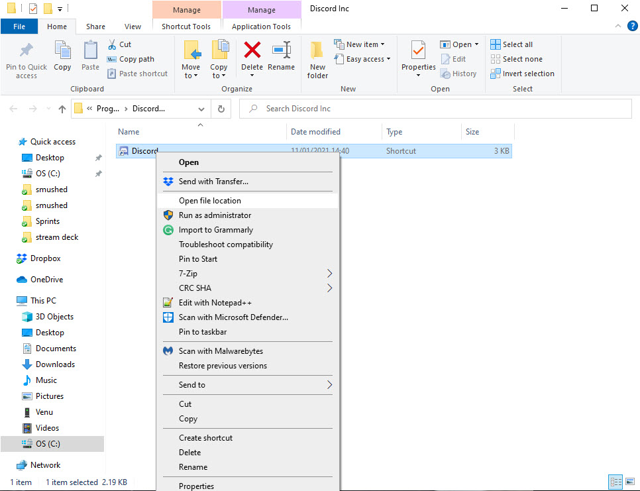This screenshot has height=491, width=640.
Task: Choose Open file location in context menu
Action: pyautogui.click(x=247, y=201)
